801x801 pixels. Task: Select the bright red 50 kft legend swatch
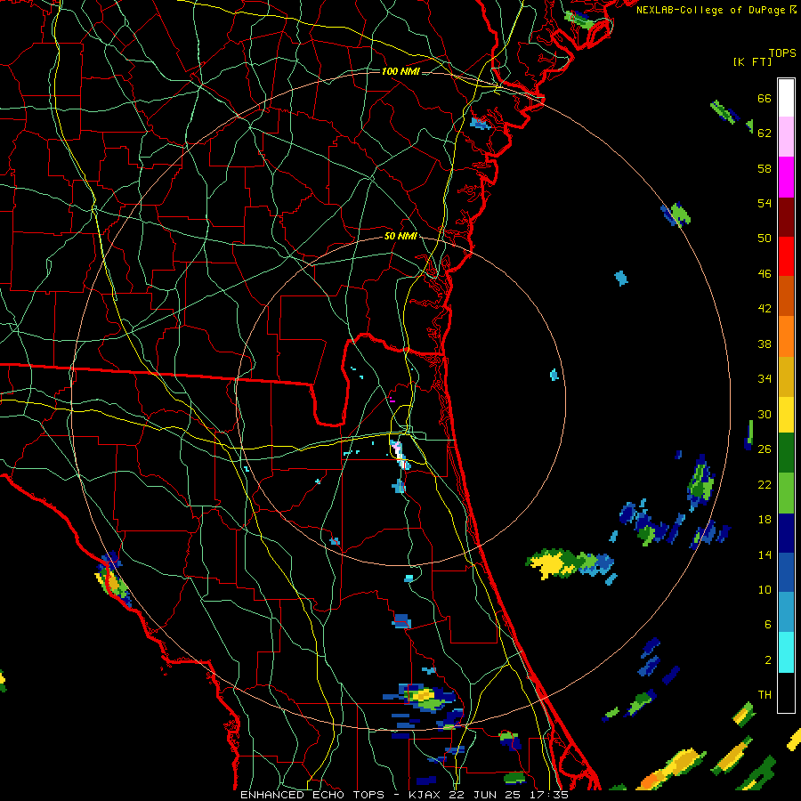pyautogui.click(x=786, y=256)
